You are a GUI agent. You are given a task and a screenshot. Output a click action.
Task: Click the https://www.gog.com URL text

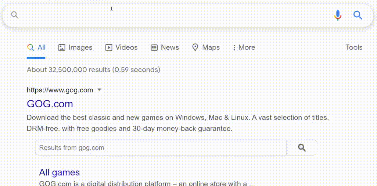60,90
